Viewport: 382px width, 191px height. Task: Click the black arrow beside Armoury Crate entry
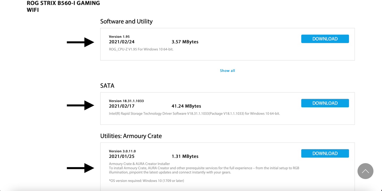click(x=80, y=168)
